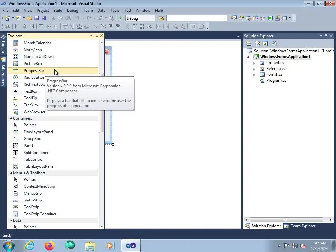Click the View Class Diagram icon in Solution Explorer
The height and width of the screenshot is (252, 336).
tap(275, 44)
